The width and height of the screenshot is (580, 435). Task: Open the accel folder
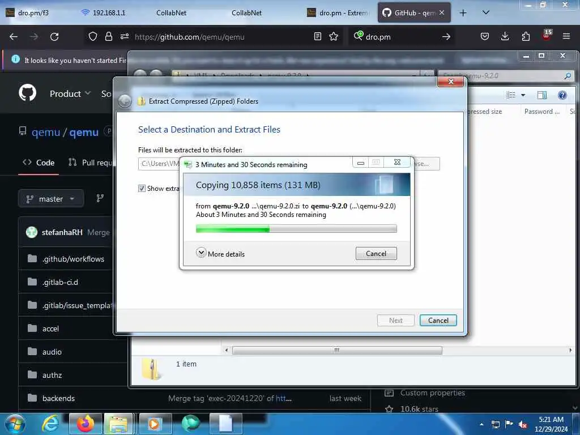point(50,329)
